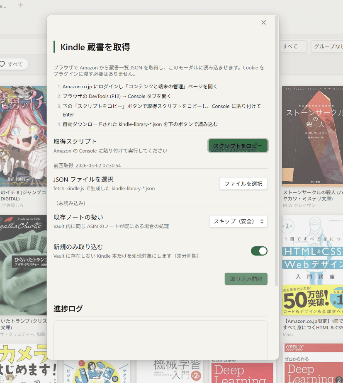The width and height of the screenshot is (343, 383).
Task: Open the O'REILLY Deep Learning 2 cover
Action: coord(314,363)
